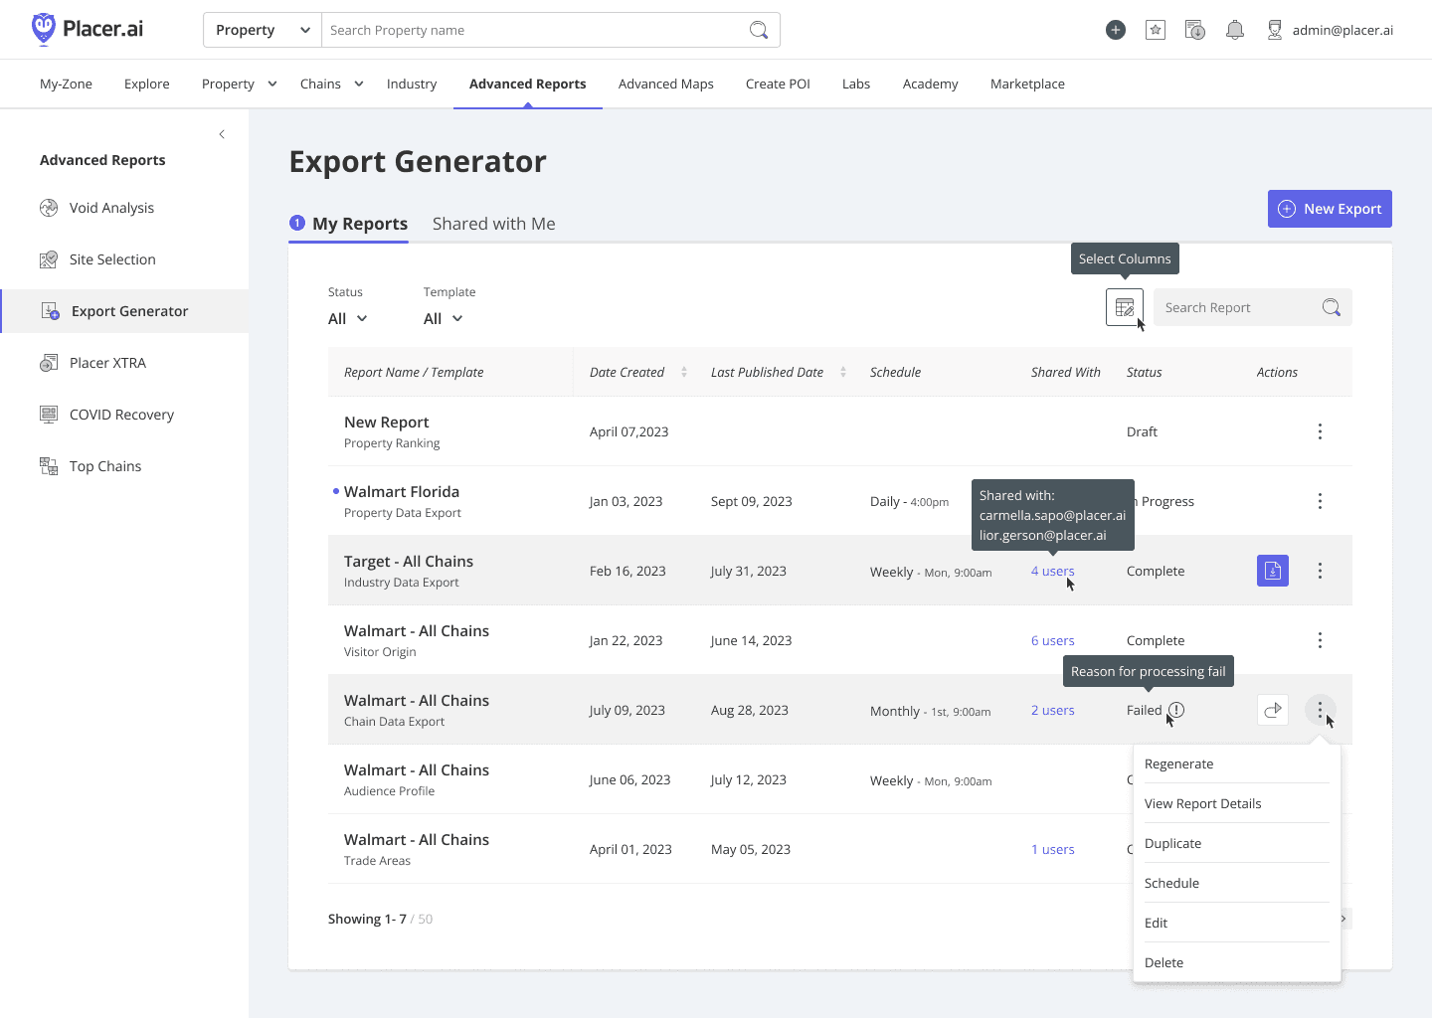Open the Template filter dropdown

(444, 318)
